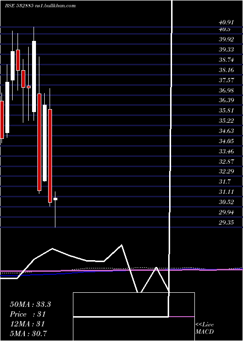
Task: Click the BSE 532885 chart title text
Action: [x=40, y=6]
